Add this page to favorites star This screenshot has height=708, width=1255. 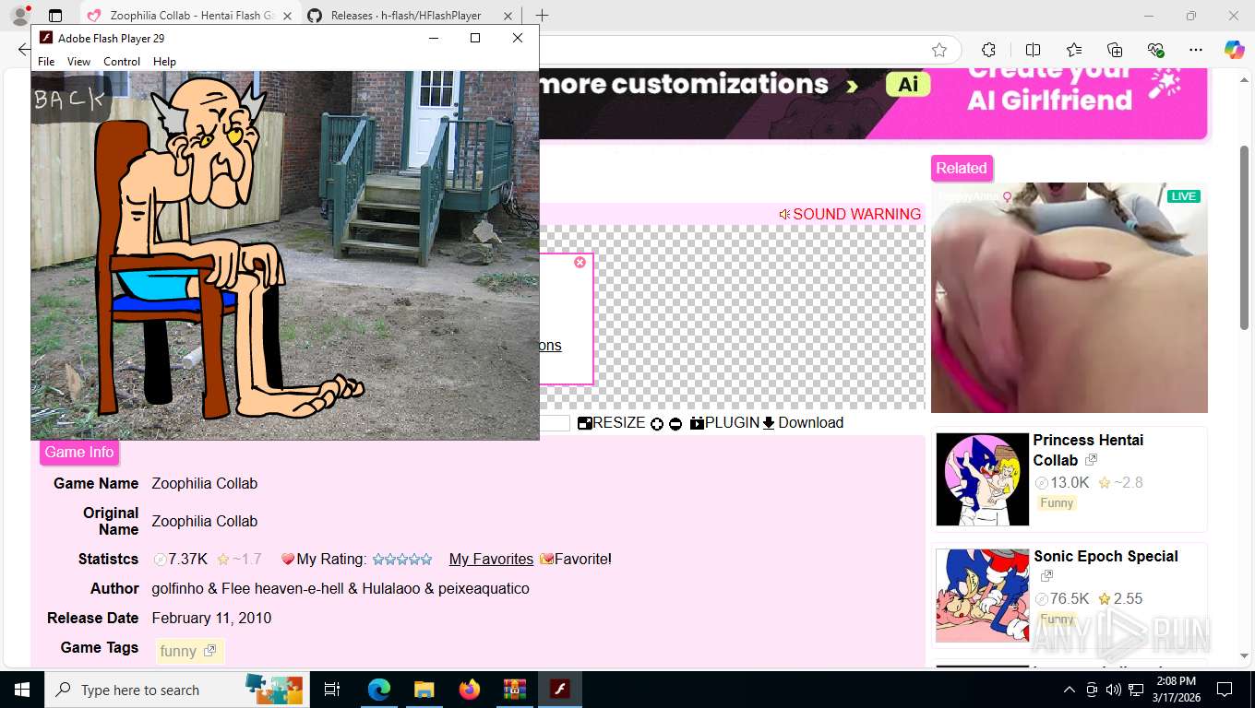pos(939,50)
